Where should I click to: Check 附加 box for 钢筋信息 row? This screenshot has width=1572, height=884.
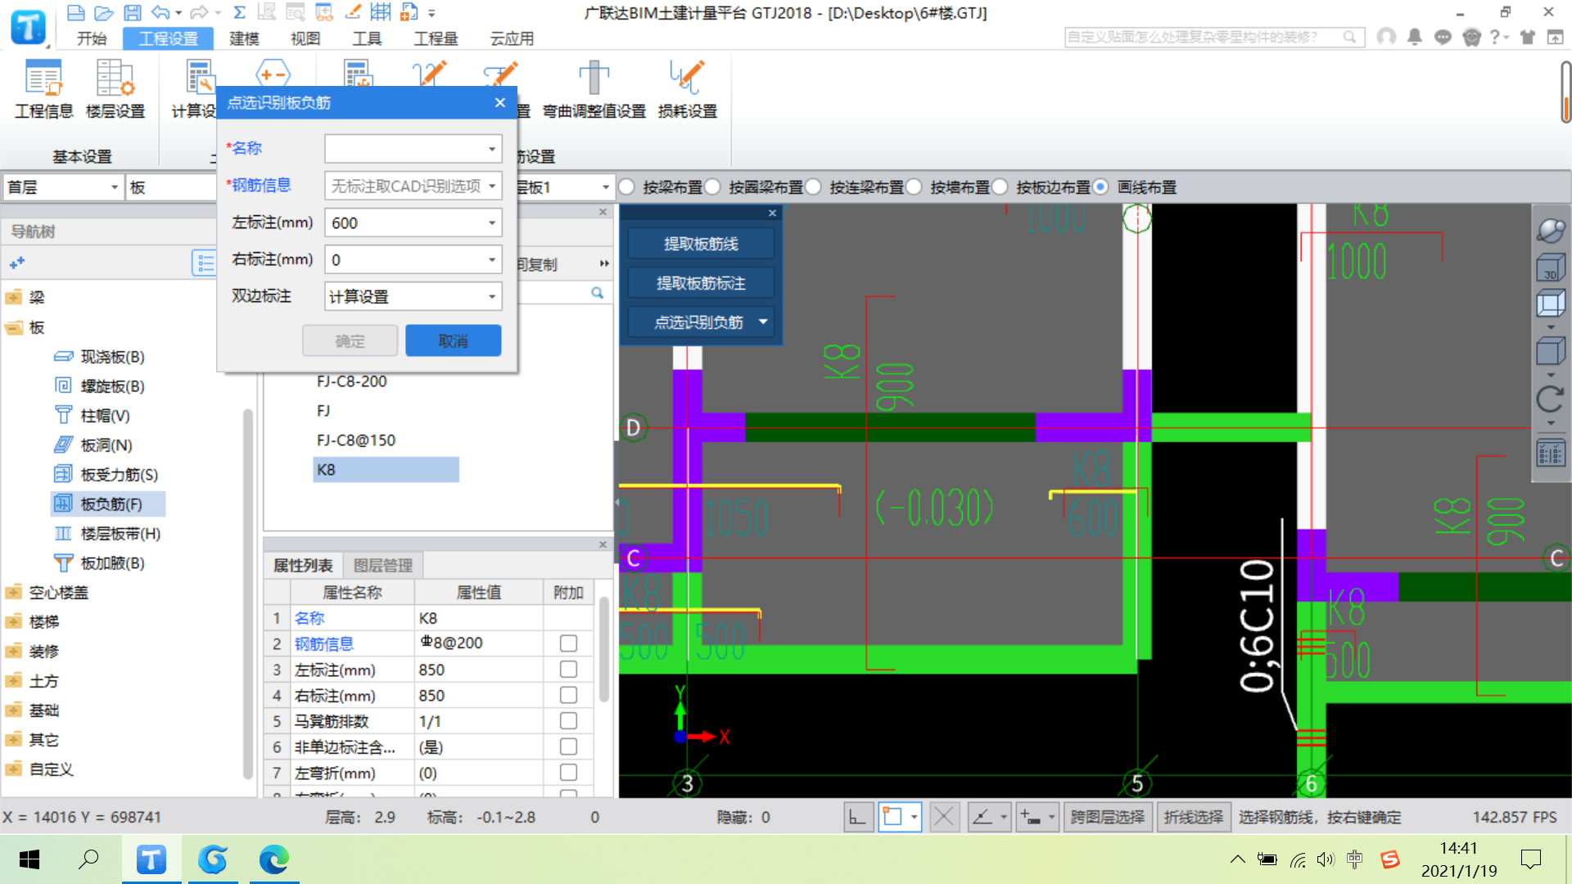pos(568,643)
